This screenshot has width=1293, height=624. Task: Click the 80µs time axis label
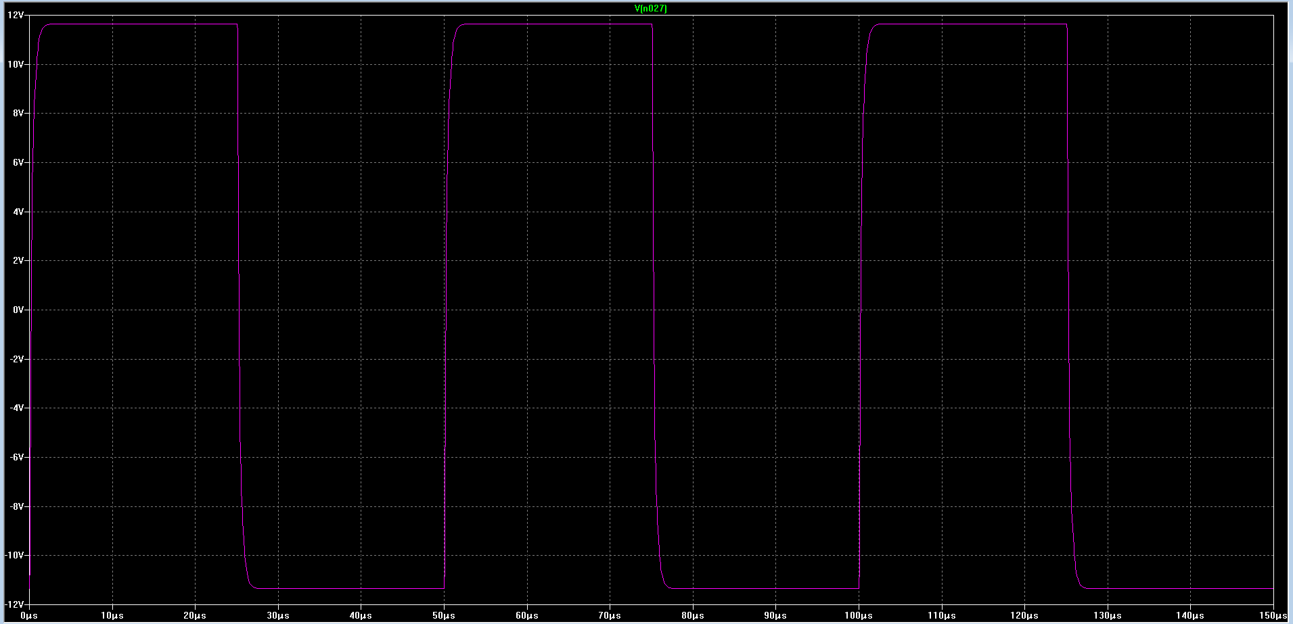point(693,616)
